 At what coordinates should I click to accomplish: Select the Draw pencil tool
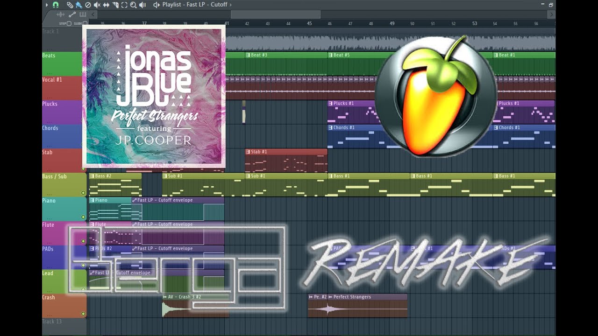pyautogui.click(x=70, y=5)
